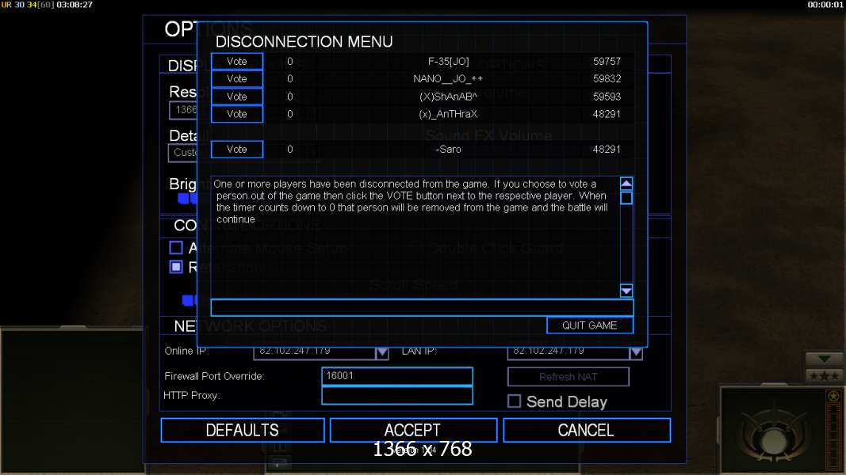The width and height of the screenshot is (846, 475).
Task: Click the value 59593
Action: [607, 97]
